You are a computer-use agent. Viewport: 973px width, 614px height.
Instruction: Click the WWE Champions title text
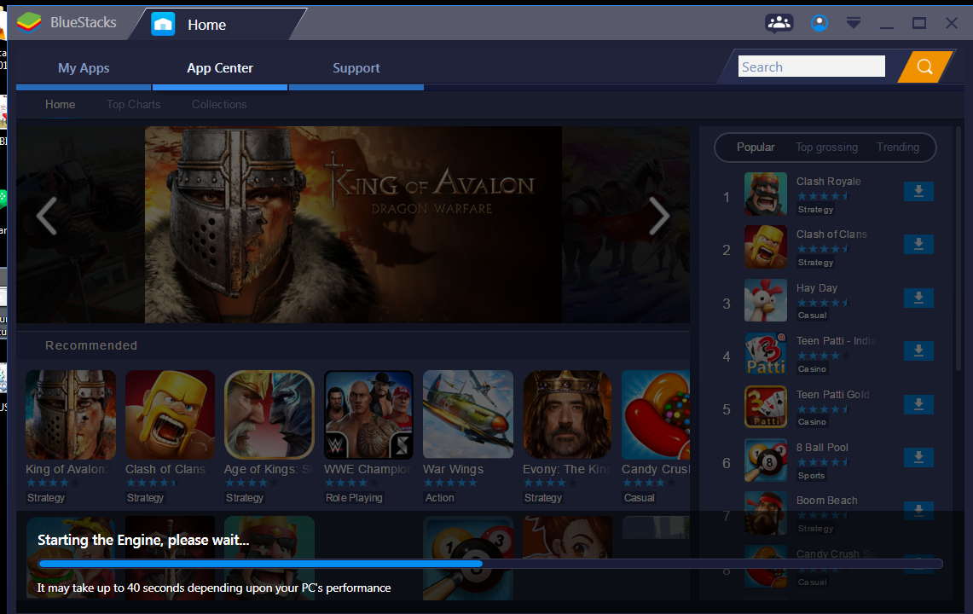pos(368,469)
